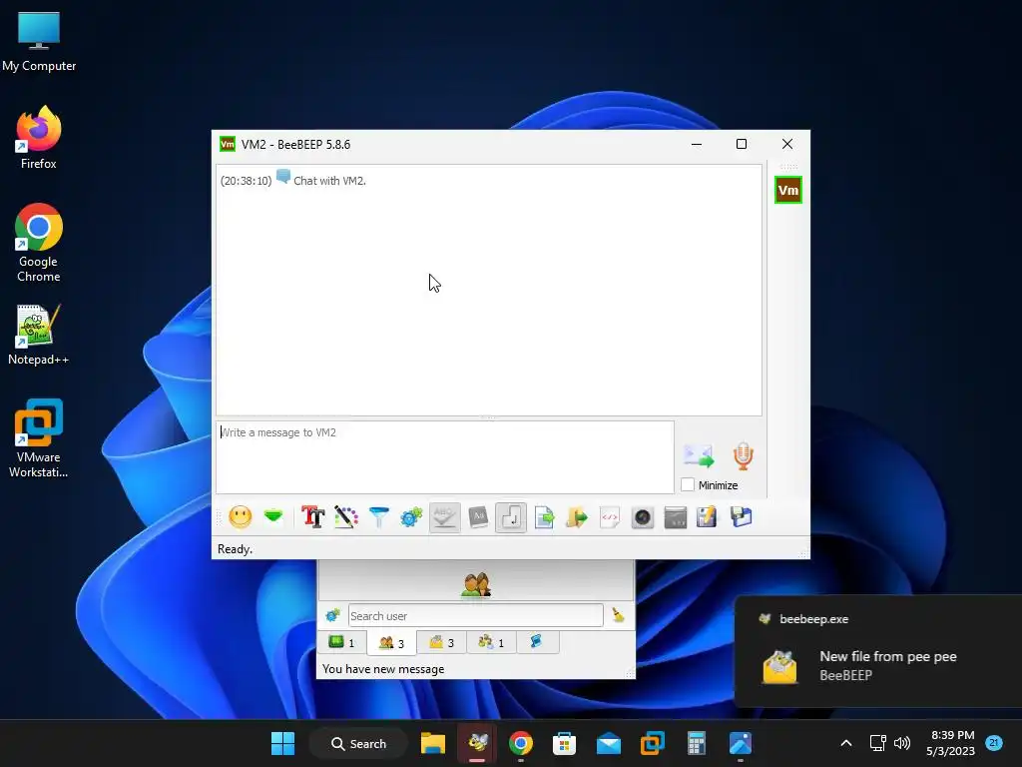Click the beebeep.exe notification title
The height and width of the screenshot is (767, 1022).
813,619
